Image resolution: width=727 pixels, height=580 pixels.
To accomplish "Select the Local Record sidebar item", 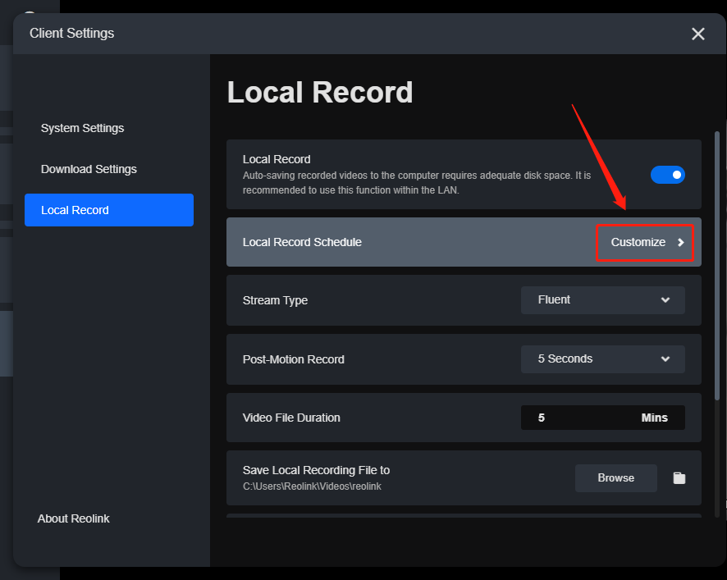I will [109, 210].
